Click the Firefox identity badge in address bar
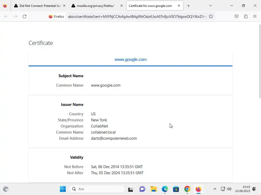 [56, 17]
